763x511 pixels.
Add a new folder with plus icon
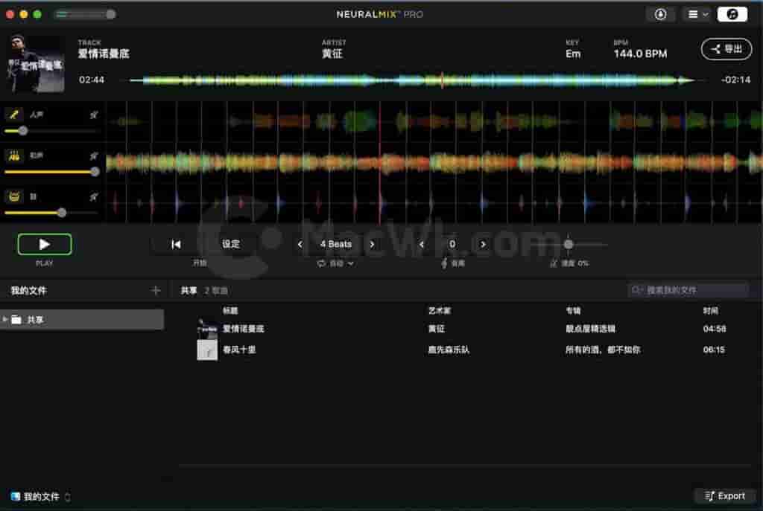(x=155, y=291)
